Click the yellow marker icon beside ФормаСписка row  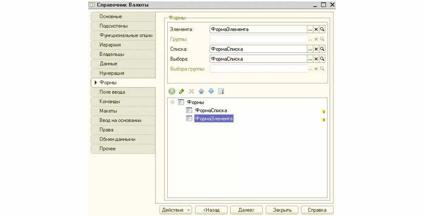pyautogui.click(x=323, y=111)
